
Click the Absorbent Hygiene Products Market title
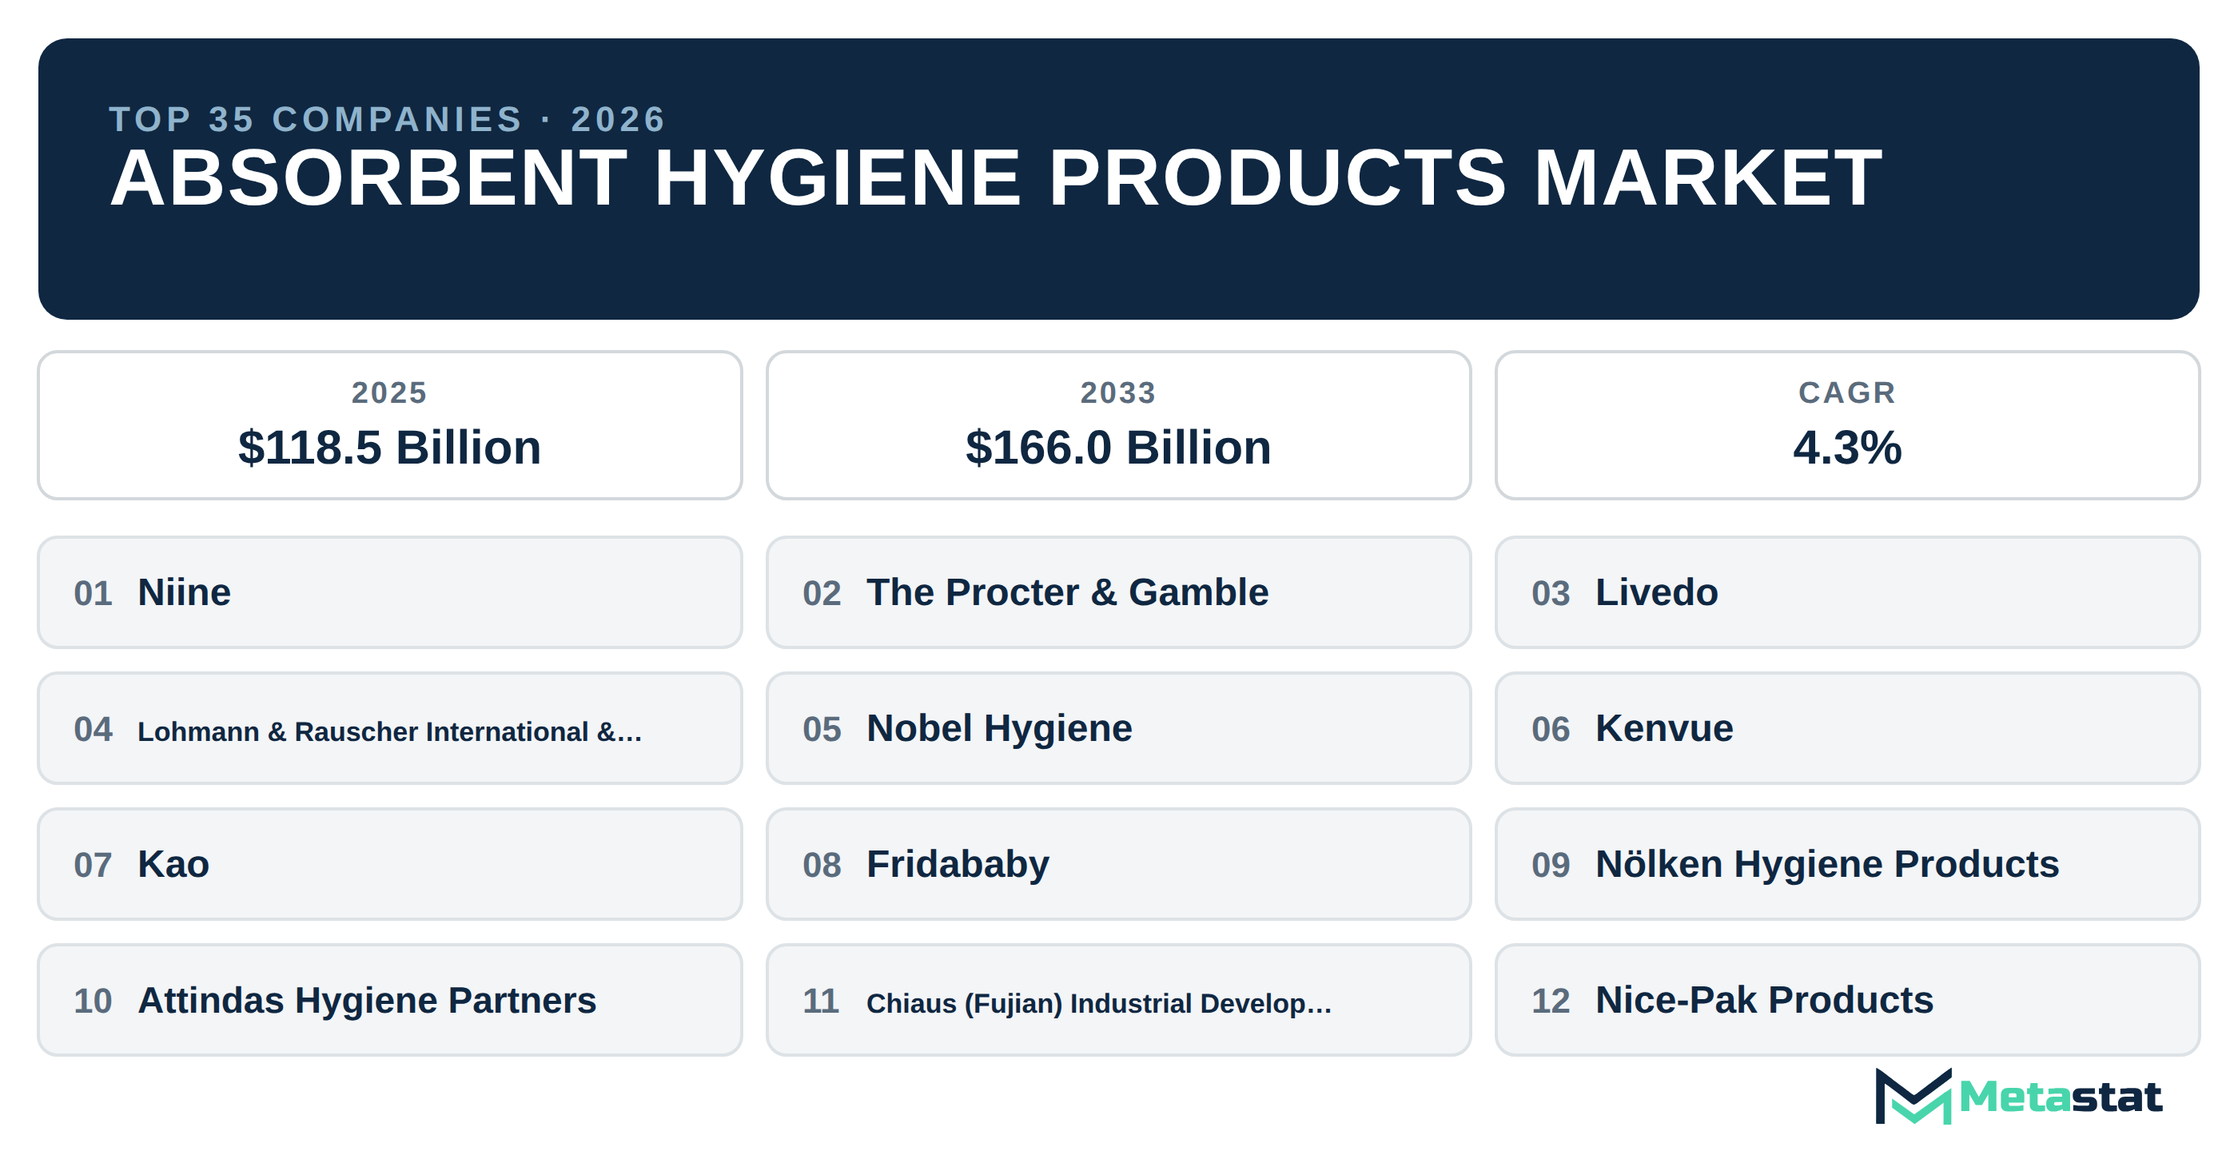click(996, 178)
